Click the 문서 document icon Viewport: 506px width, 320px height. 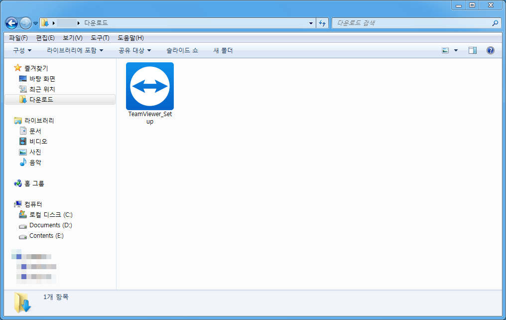(23, 131)
